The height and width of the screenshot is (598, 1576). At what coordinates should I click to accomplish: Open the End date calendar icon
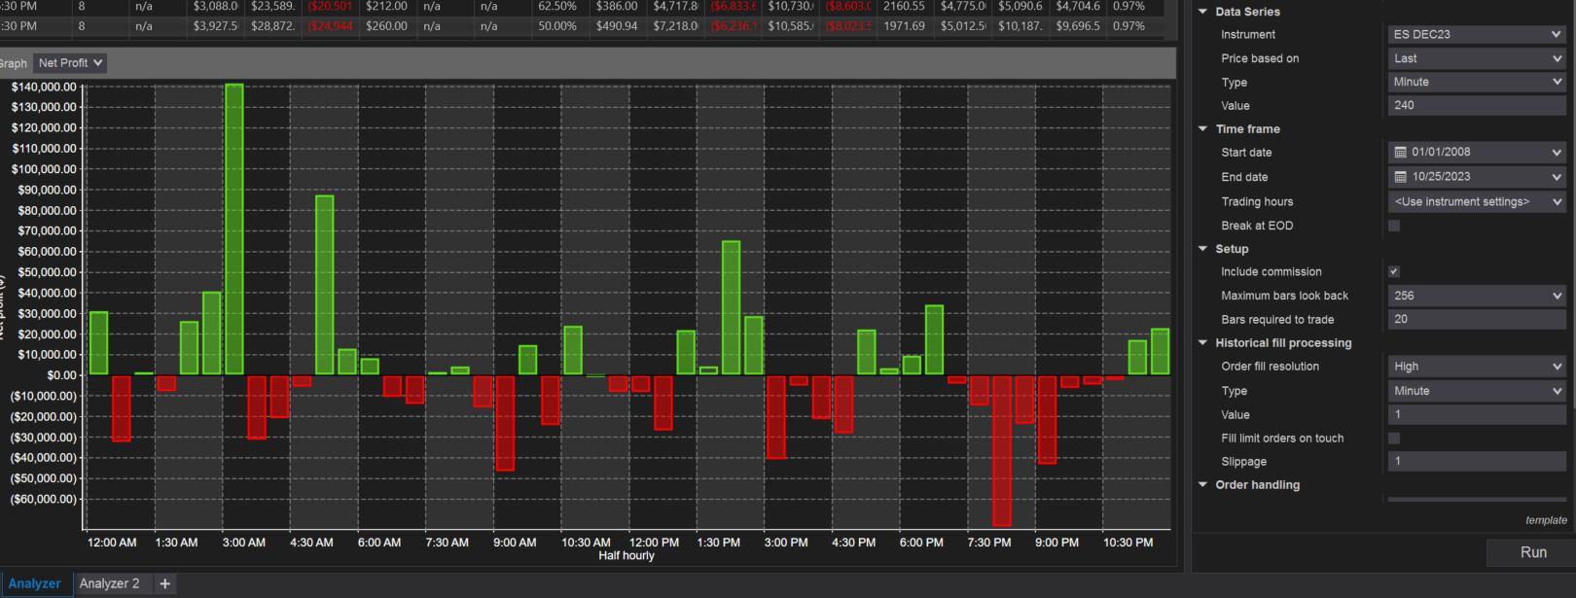point(1401,177)
